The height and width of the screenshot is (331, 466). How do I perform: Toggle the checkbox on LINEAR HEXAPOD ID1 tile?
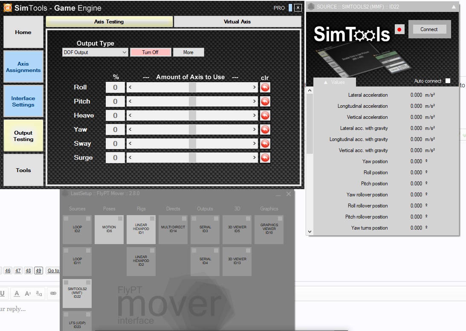[x=152, y=219]
